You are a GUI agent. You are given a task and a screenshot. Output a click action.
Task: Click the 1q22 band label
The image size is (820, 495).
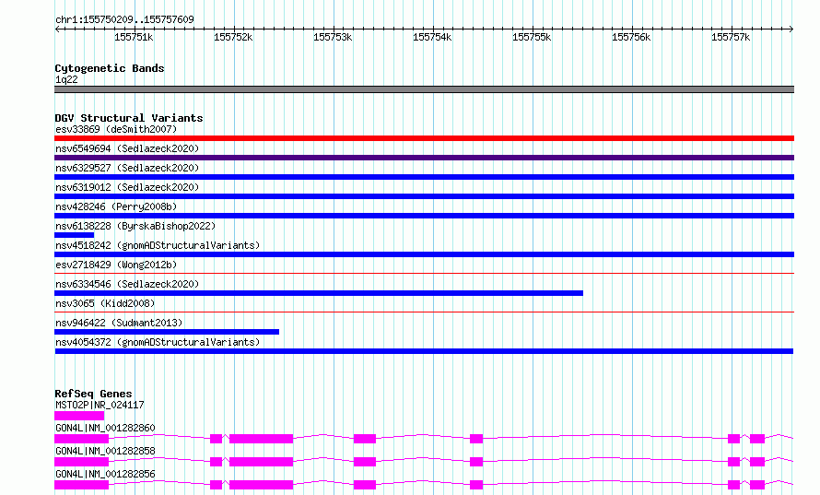pyautogui.click(x=66, y=79)
